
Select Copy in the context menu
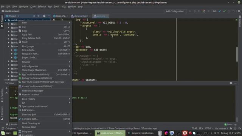[45, 31]
